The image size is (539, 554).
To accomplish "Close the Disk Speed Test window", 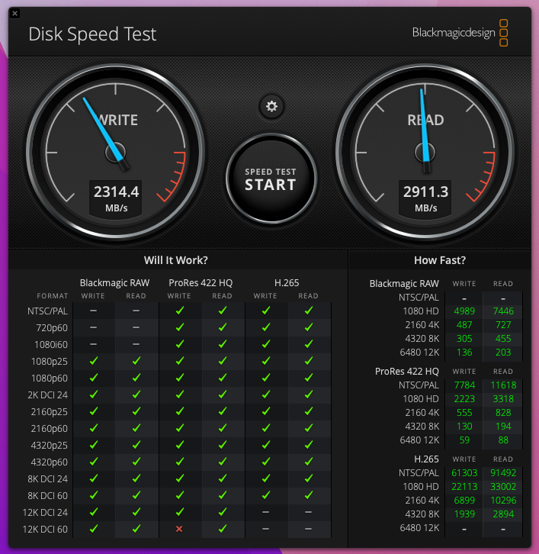I will pos(14,14).
